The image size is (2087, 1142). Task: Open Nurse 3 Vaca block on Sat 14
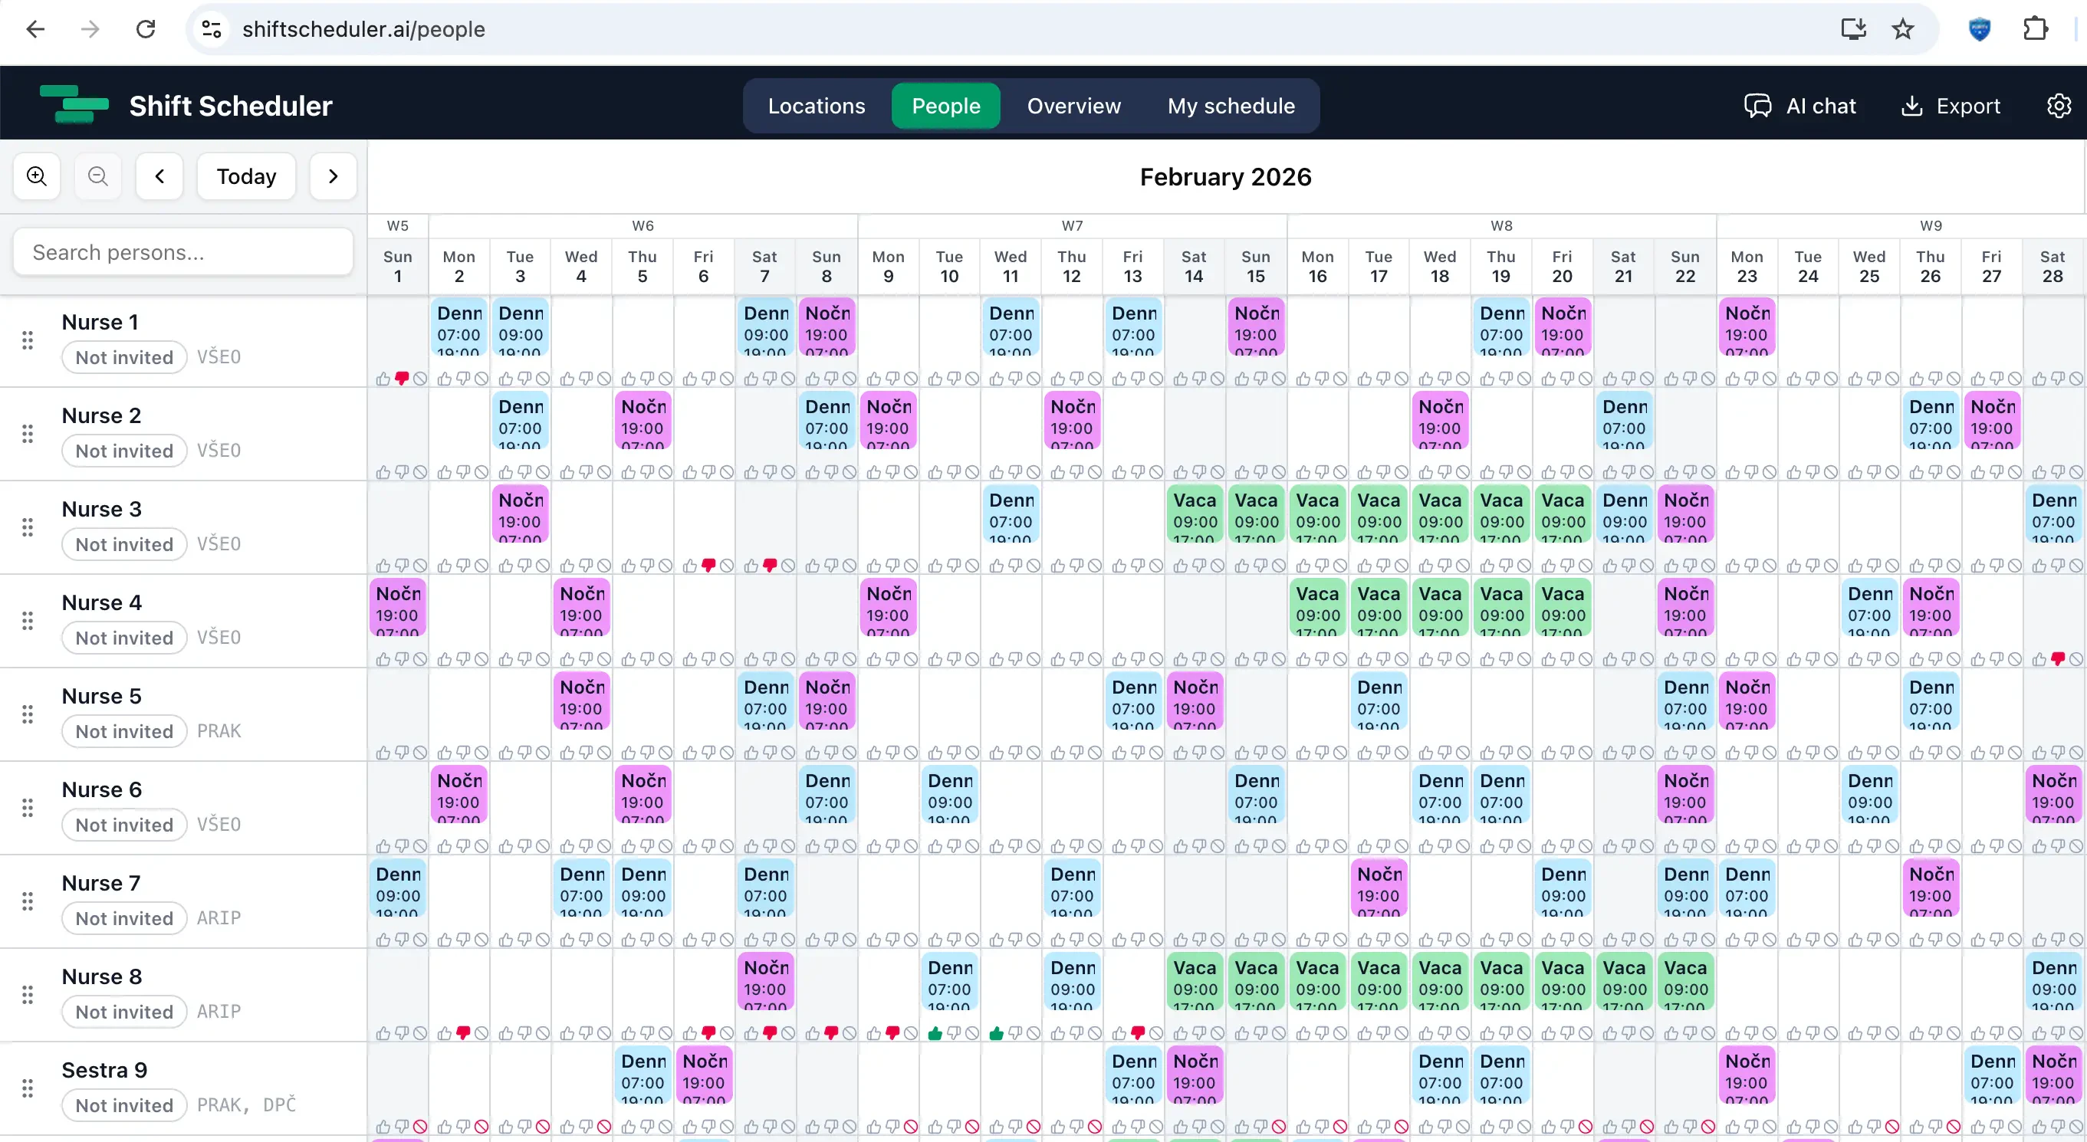(1195, 515)
